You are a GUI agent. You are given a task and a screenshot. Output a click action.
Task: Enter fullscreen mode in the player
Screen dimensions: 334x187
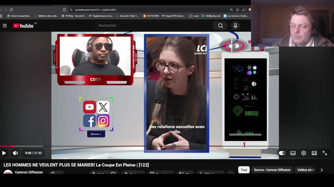coord(325,153)
